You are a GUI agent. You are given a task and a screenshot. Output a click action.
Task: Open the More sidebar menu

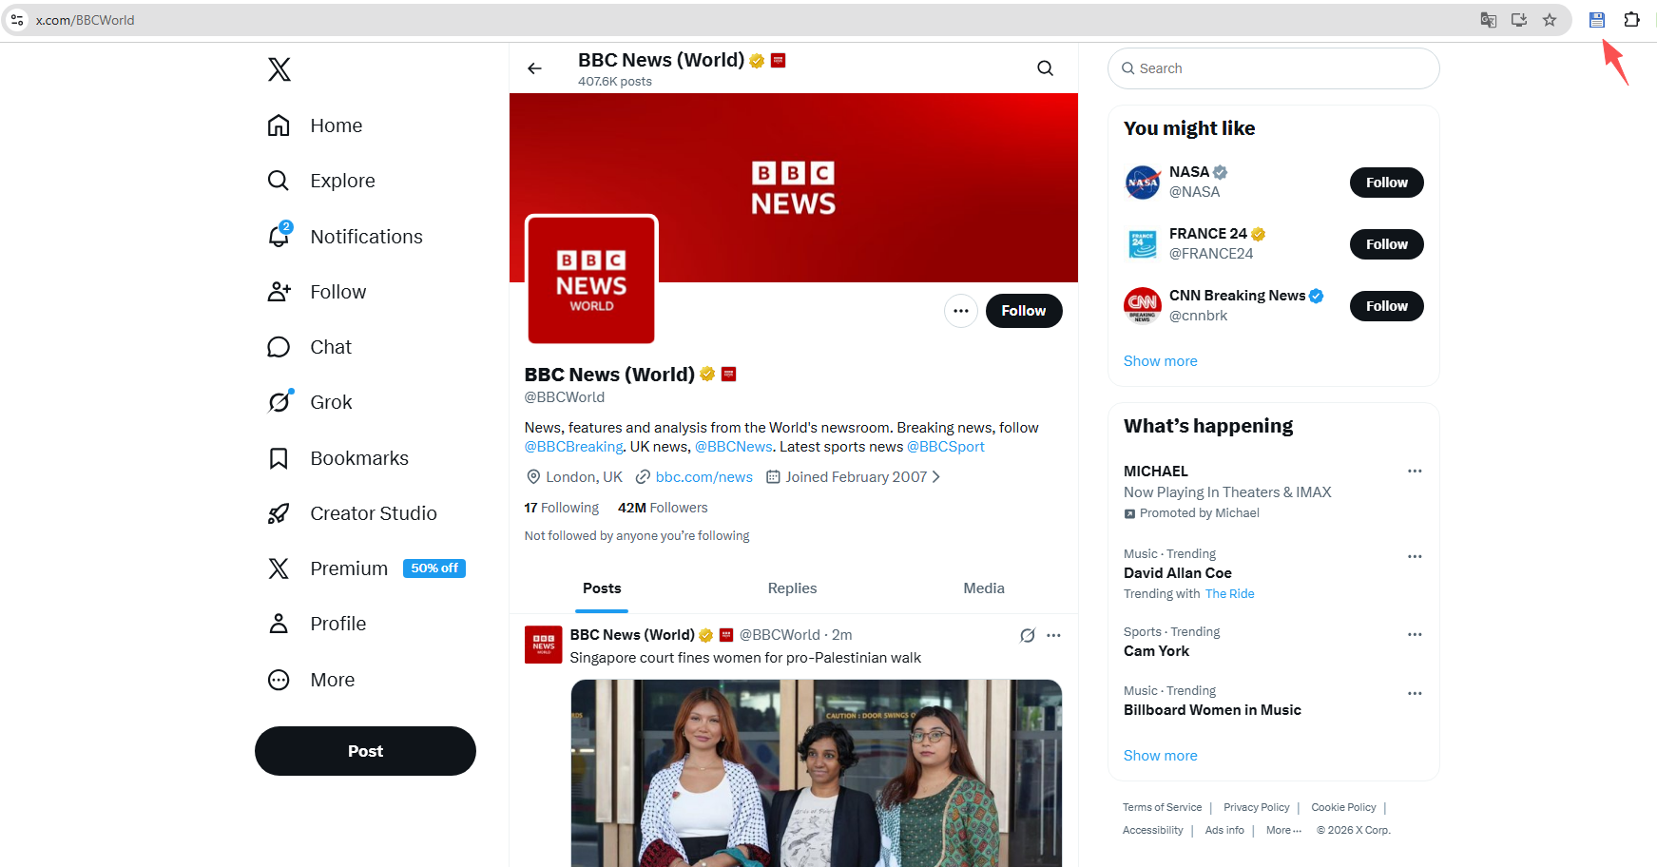pyautogui.click(x=311, y=680)
